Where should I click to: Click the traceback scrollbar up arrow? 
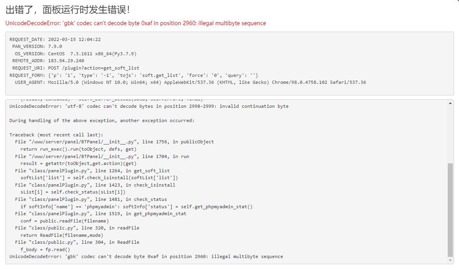pos(450,103)
